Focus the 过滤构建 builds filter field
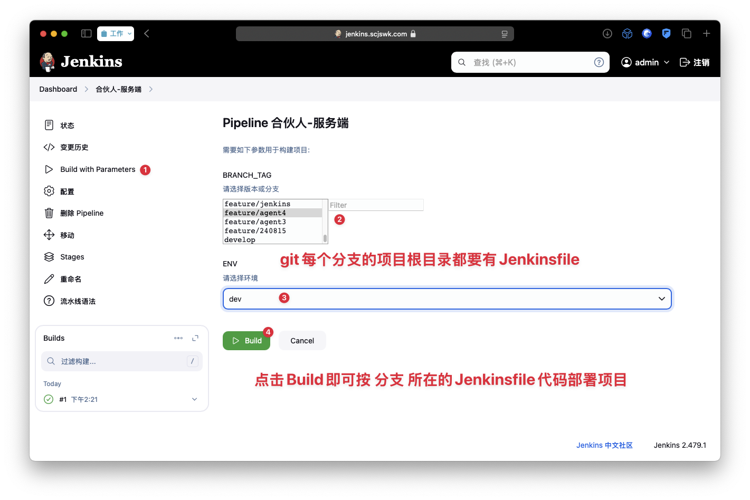 click(122, 361)
